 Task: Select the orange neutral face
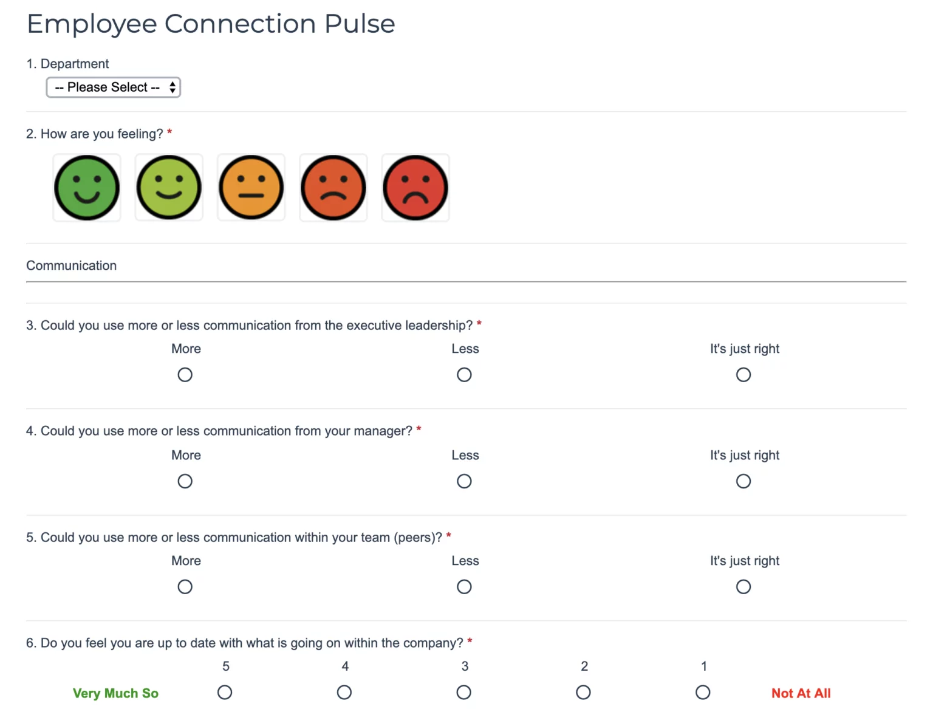pyautogui.click(x=251, y=187)
